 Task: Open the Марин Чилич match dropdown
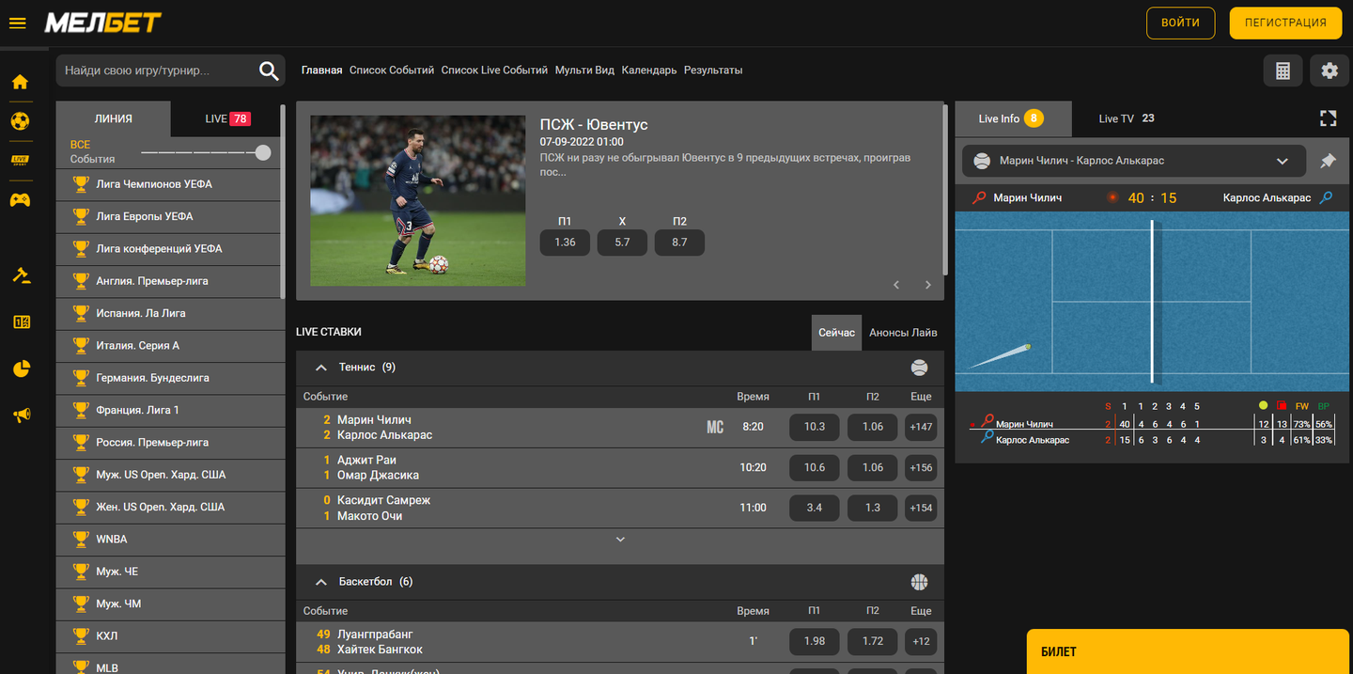(x=1282, y=161)
